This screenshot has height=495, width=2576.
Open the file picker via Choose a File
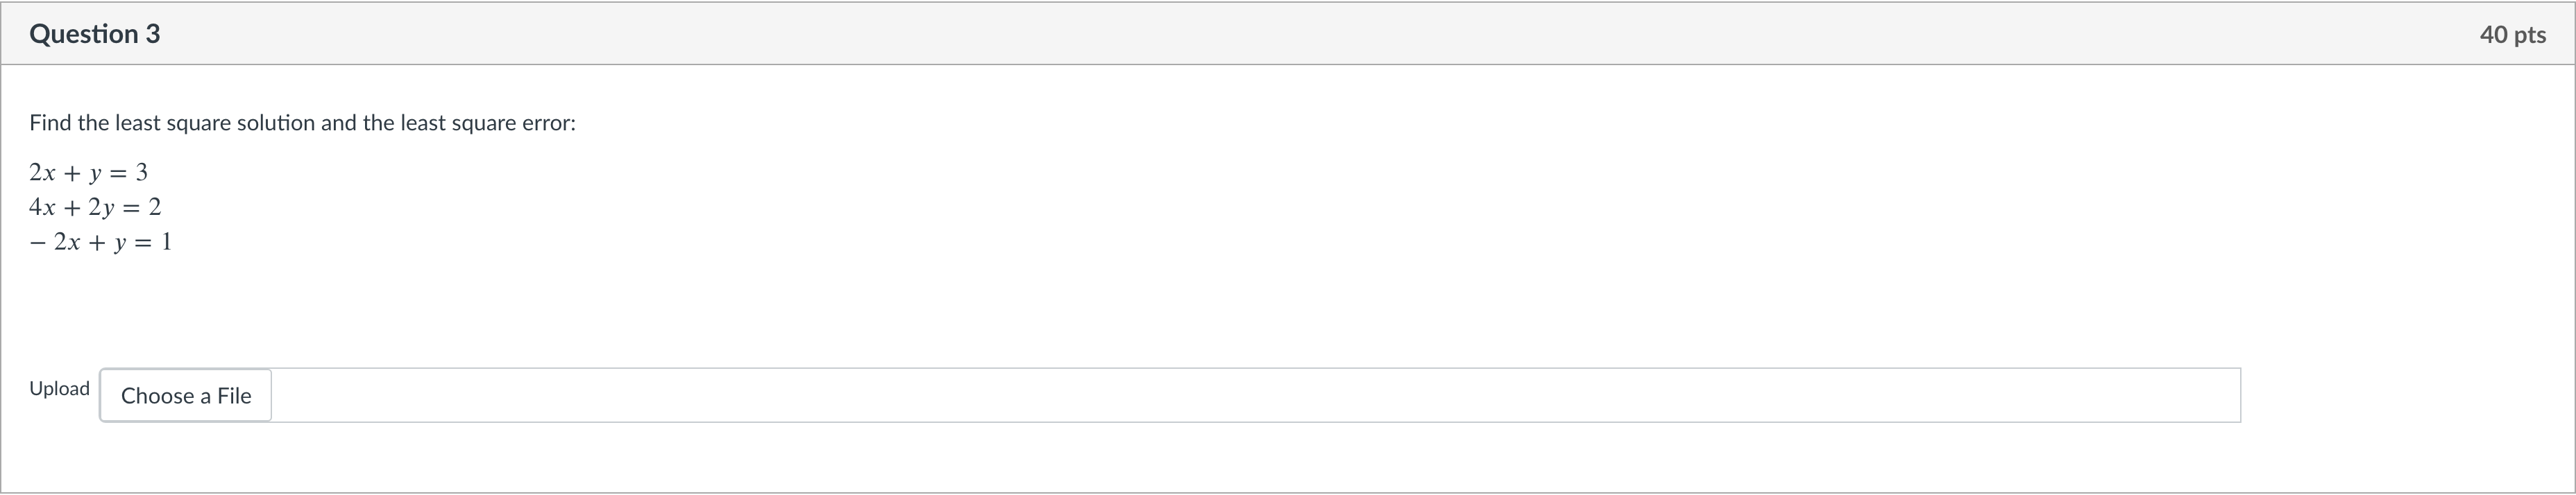click(x=185, y=396)
